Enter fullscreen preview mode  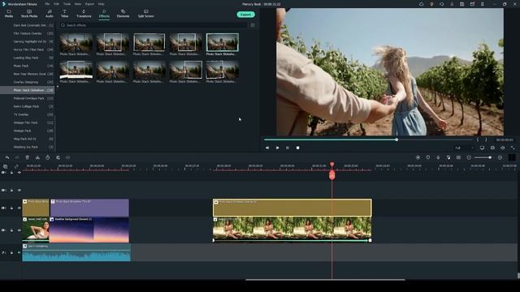[x=513, y=148]
